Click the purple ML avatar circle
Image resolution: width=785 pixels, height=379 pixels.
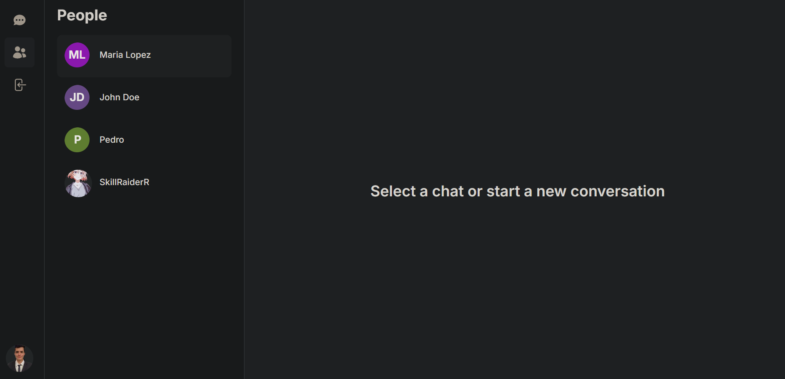coord(77,55)
